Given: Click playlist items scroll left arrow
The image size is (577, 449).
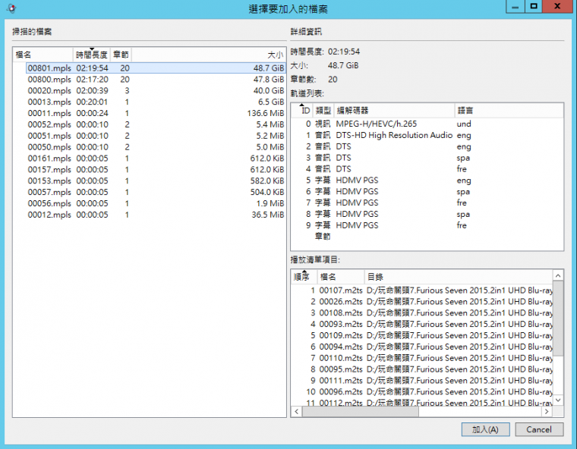Looking at the screenshot, I should tap(297, 412).
